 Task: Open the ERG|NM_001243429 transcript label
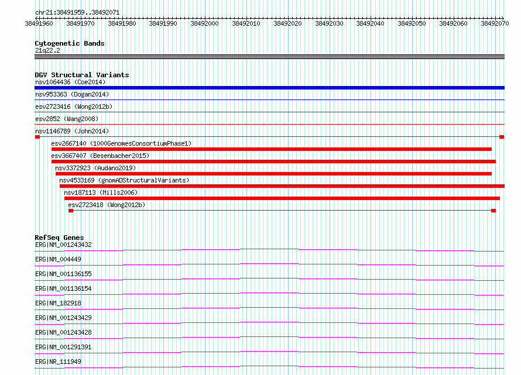[63, 318]
